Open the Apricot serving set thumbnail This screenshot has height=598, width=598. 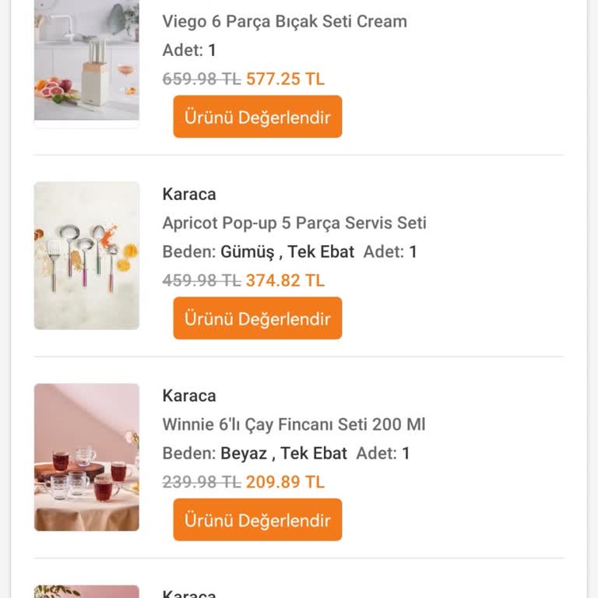point(86,255)
